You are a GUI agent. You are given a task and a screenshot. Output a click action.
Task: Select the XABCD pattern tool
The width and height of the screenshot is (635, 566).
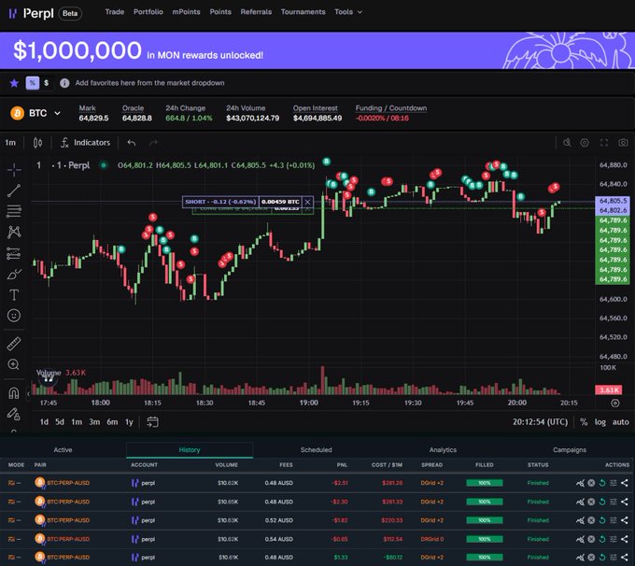tap(14, 233)
